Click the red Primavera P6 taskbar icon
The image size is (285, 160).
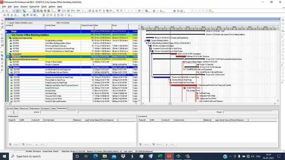pos(169,156)
